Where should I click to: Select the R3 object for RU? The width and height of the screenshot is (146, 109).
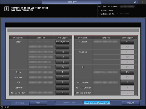127,72
